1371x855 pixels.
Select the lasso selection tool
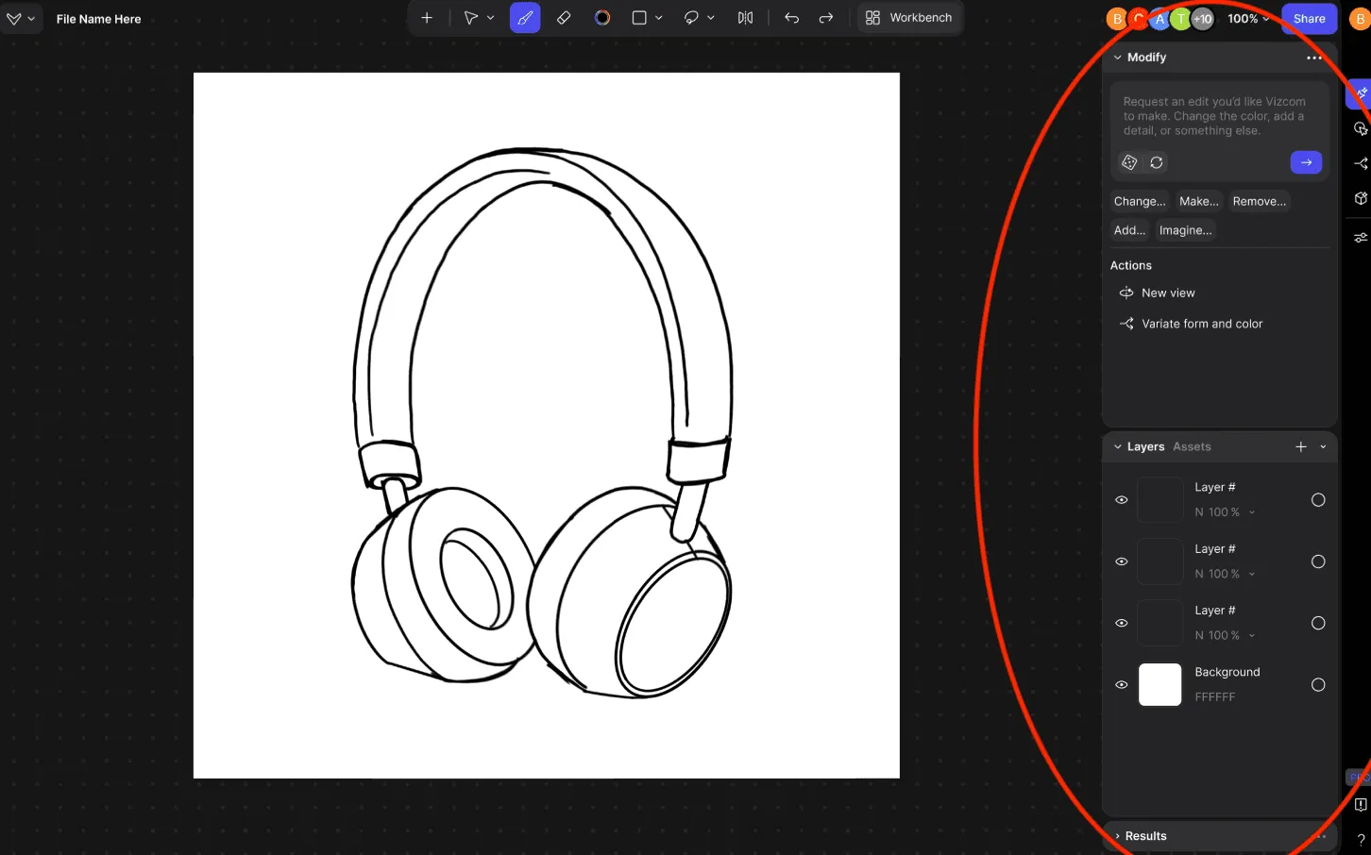(x=691, y=18)
